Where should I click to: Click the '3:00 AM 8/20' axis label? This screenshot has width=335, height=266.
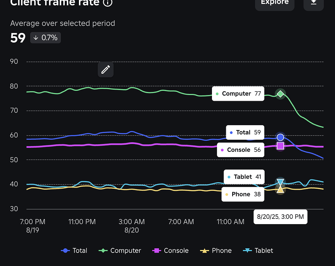(x=132, y=226)
